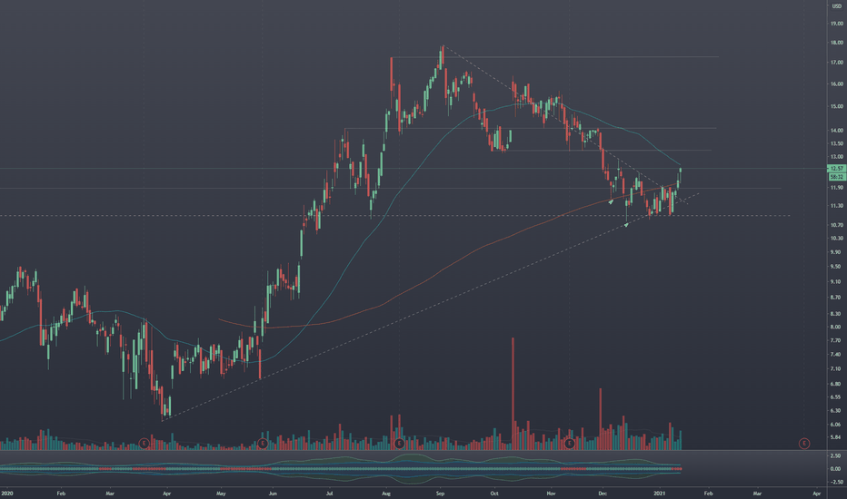
Task: Click the Oct label on time axis
Action: [x=494, y=494]
